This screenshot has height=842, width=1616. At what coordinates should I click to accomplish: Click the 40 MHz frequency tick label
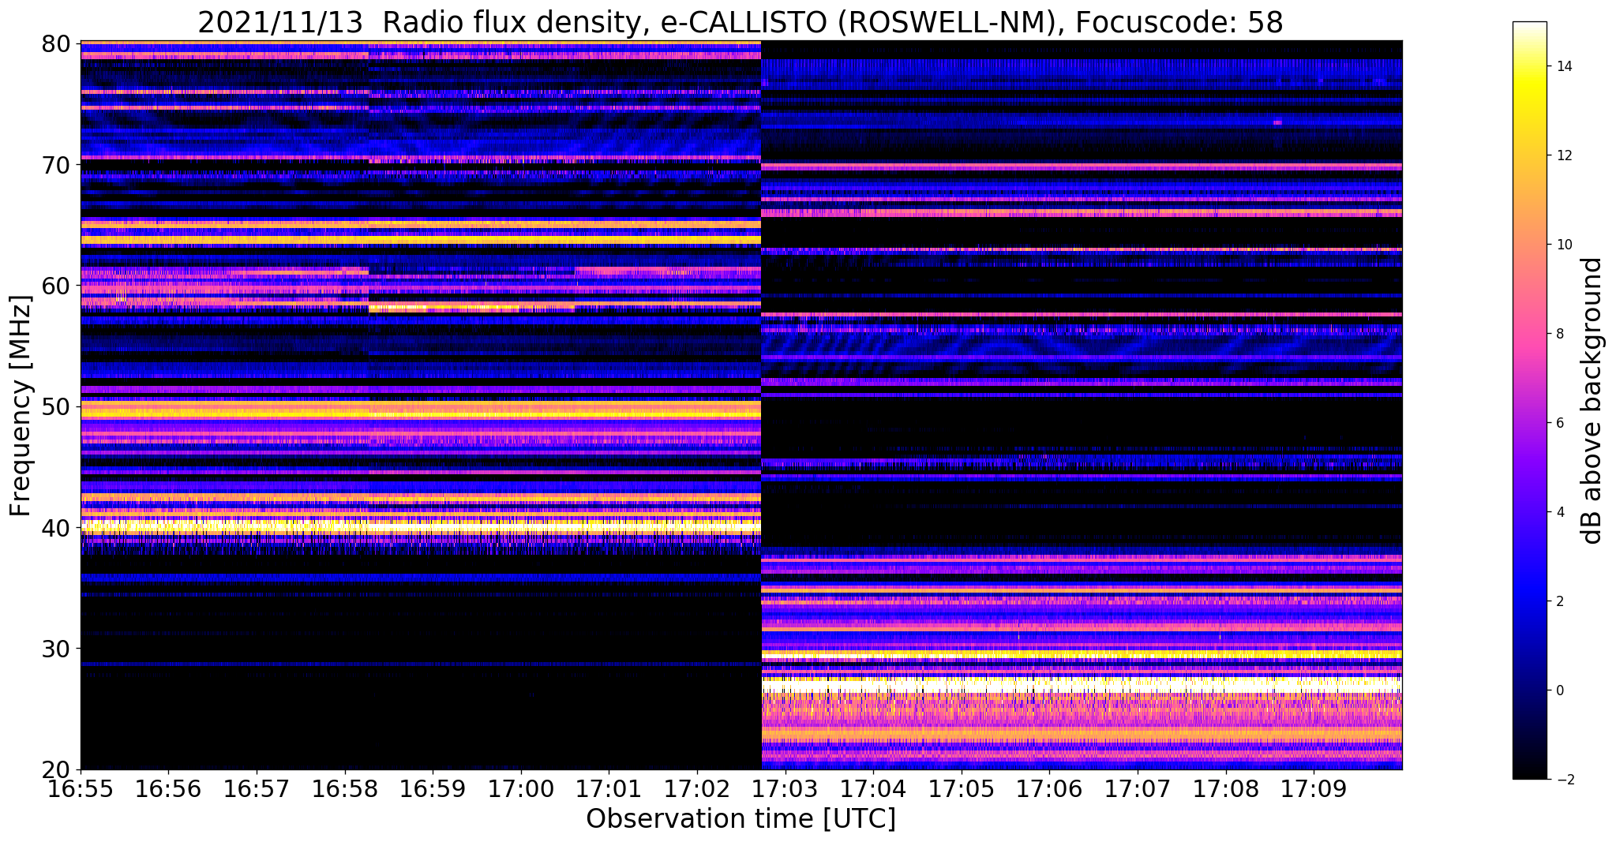(x=55, y=527)
